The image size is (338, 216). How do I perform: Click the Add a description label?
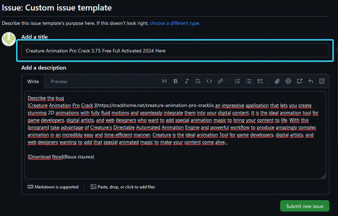click(44, 68)
